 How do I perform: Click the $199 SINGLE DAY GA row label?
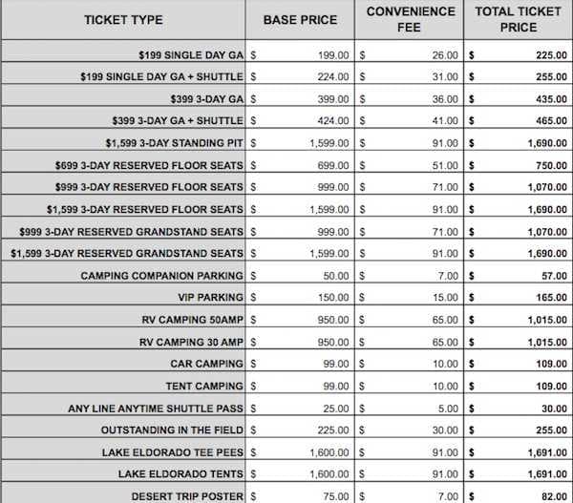point(190,54)
